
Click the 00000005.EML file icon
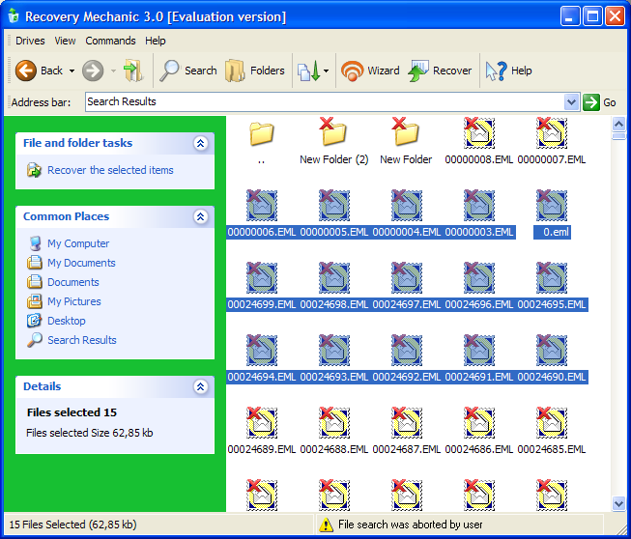pos(334,205)
